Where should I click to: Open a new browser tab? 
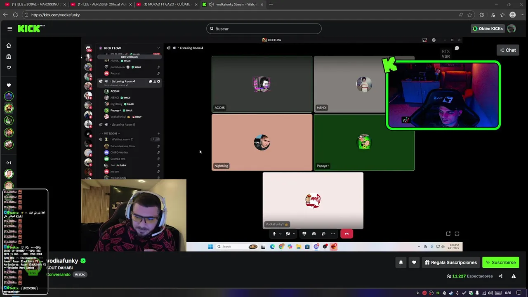click(x=271, y=4)
